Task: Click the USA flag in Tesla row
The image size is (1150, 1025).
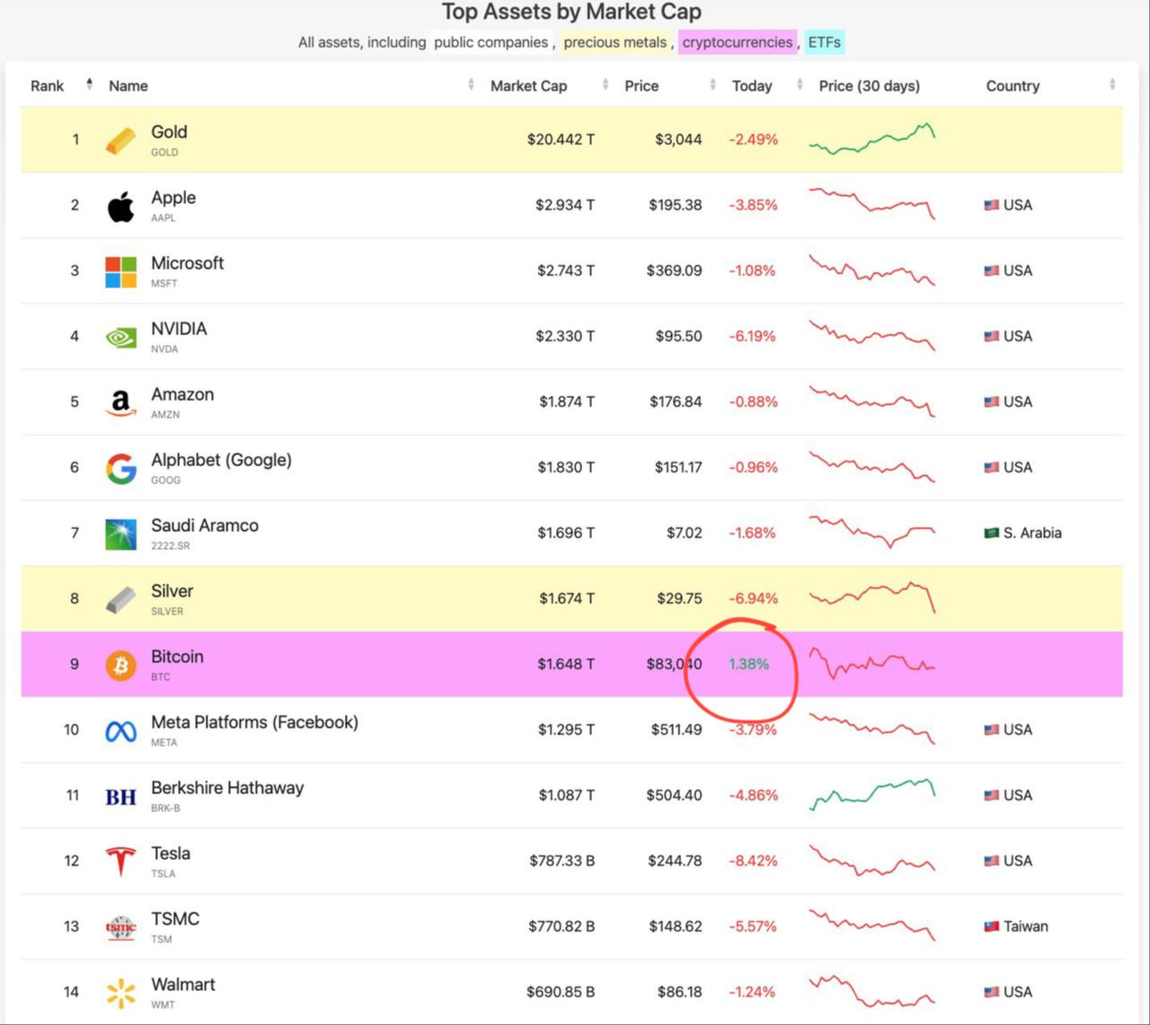Action: 992,861
